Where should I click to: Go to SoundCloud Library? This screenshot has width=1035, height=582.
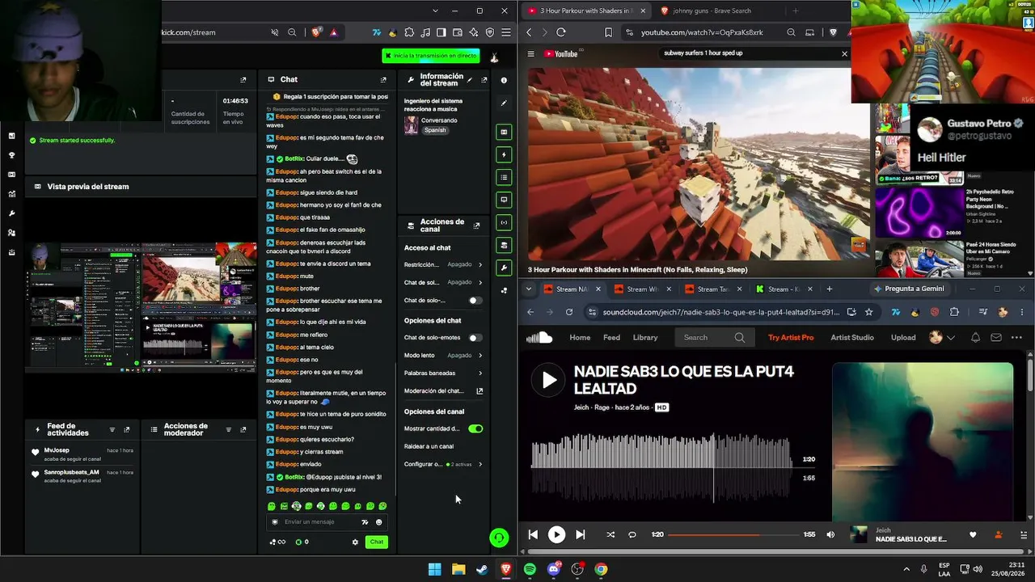click(x=645, y=338)
